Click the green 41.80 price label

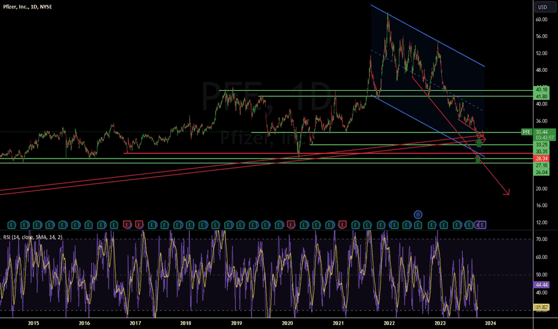pos(542,96)
